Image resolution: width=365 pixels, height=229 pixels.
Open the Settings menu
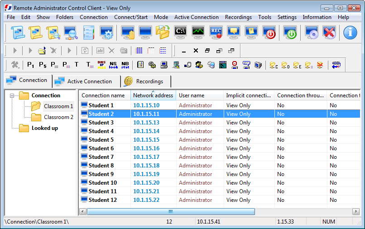[x=287, y=17]
